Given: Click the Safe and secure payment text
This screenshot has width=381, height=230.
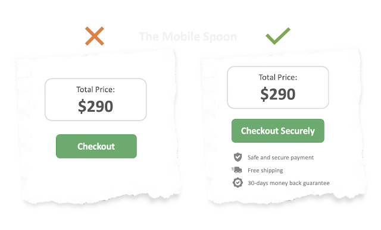Looking at the screenshot, I should (x=280, y=157).
